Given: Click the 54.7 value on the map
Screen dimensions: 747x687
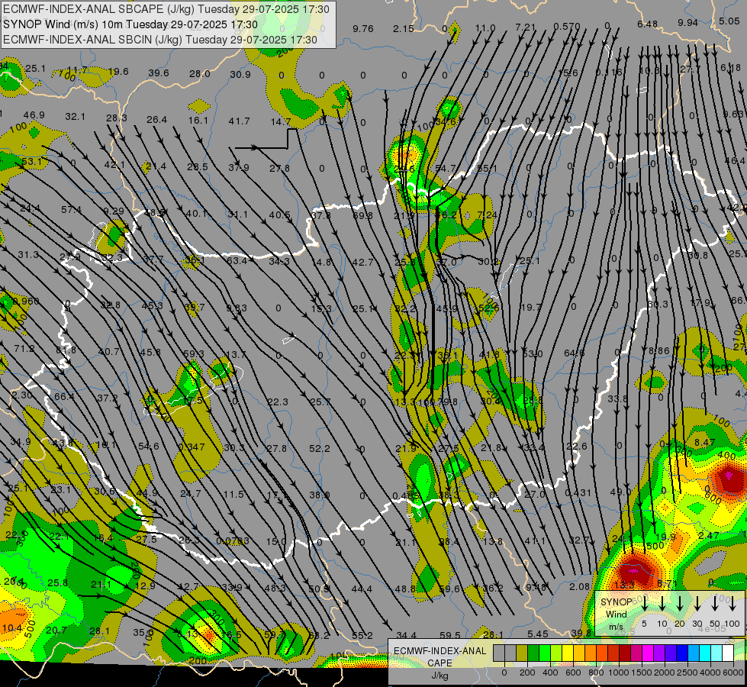Looking at the screenshot, I should 446,168.
